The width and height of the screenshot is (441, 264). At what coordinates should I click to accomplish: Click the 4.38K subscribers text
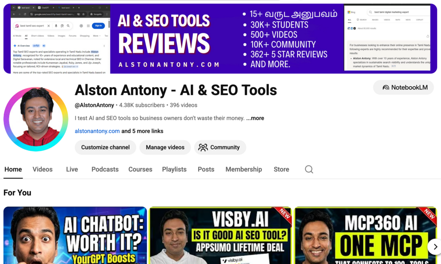pos(142,105)
